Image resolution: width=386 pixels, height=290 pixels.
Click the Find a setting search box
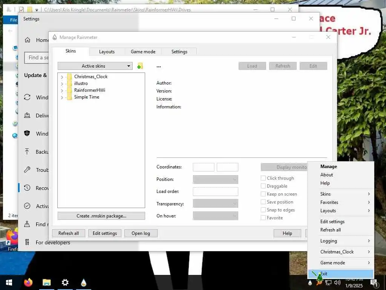pos(37,58)
